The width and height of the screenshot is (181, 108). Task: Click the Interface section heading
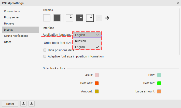tap(48, 28)
